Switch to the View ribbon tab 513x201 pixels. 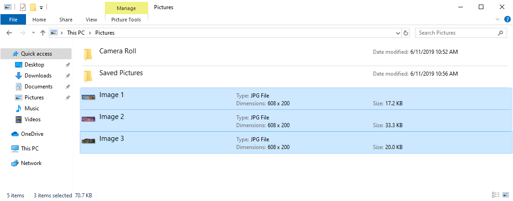[x=91, y=20]
